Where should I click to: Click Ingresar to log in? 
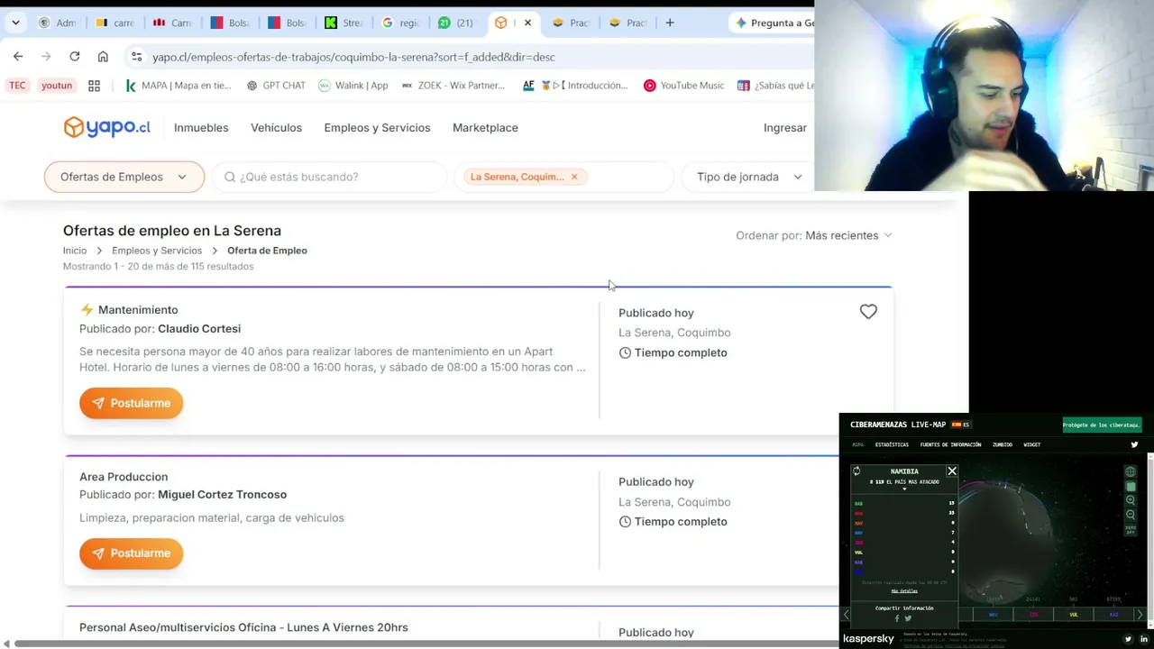(784, 127)
